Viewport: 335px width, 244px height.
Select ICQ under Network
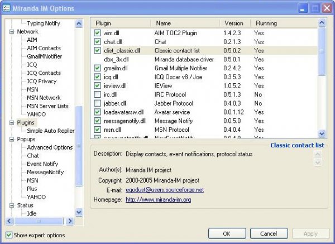coord(32,65)
